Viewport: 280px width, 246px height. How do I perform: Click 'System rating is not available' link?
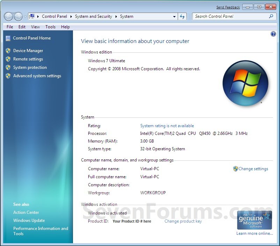click(x=167, y=126)
